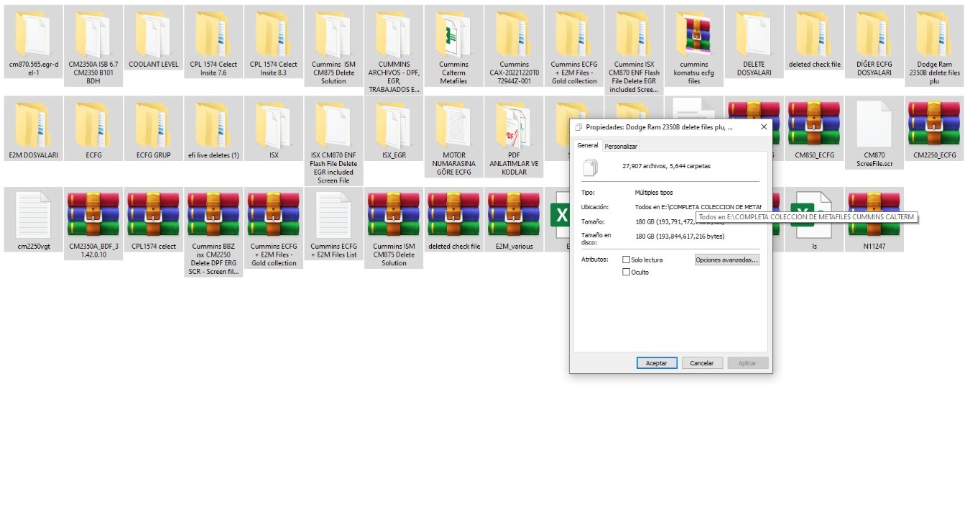Close the Propiedades dialog window

click(x=762, y=127)
